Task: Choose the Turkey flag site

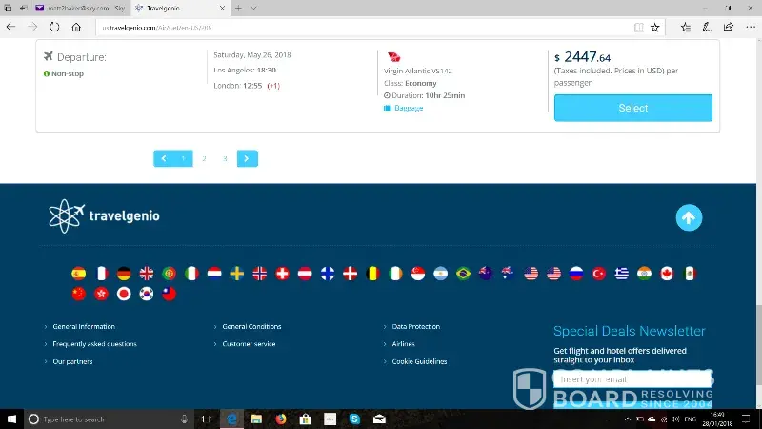Action: tap(599, 274)
